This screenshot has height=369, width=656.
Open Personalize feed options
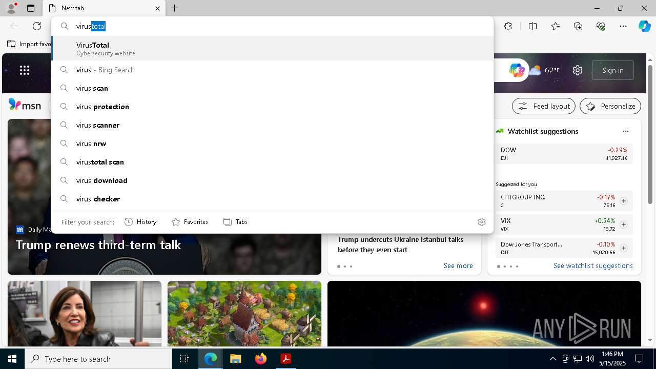tap(610, 106)
